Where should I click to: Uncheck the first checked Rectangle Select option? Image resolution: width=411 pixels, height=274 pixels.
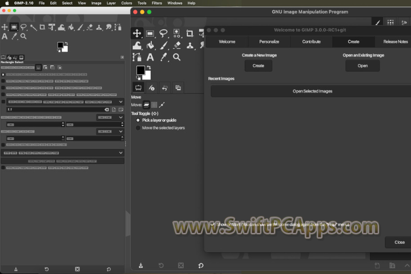(3, 74)
